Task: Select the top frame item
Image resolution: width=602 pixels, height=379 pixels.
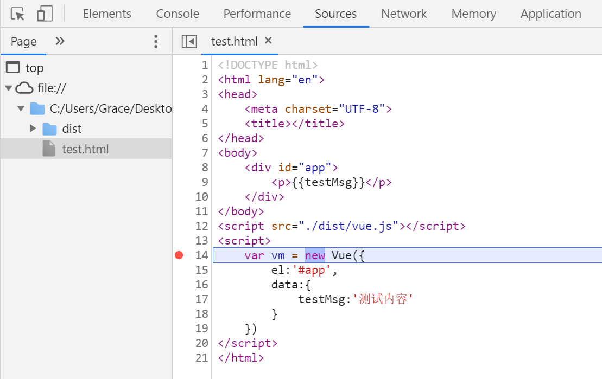Action: coord(35,68)
